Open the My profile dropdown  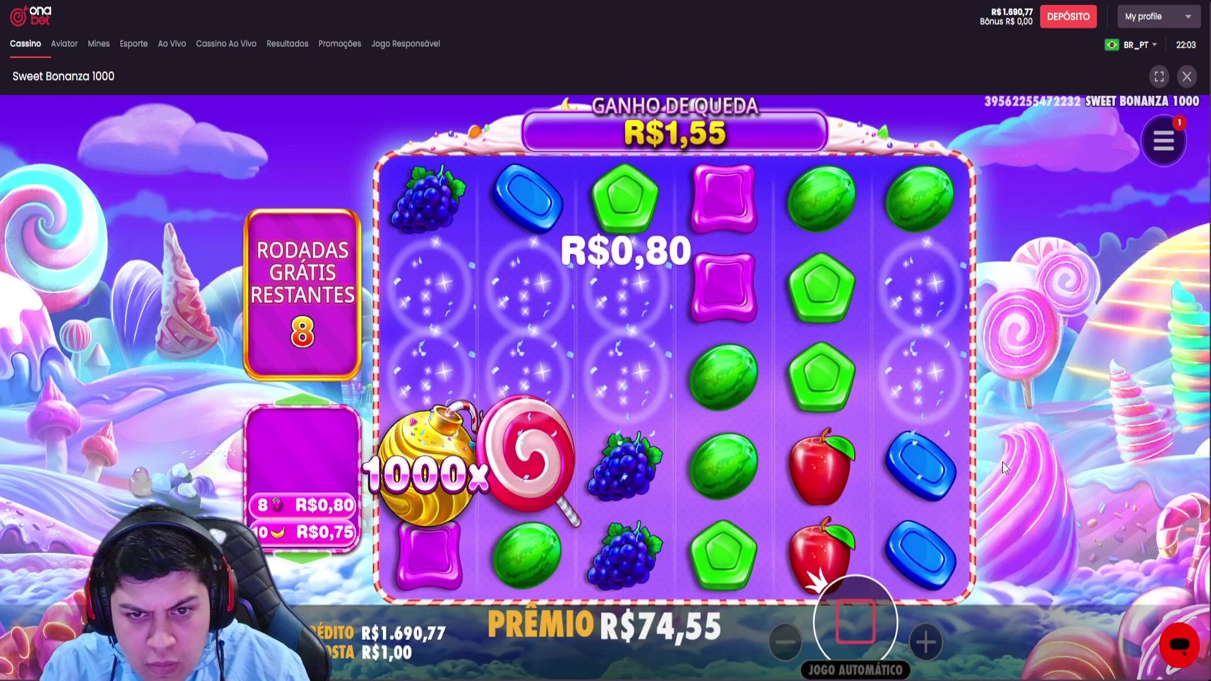[1159, 16]
